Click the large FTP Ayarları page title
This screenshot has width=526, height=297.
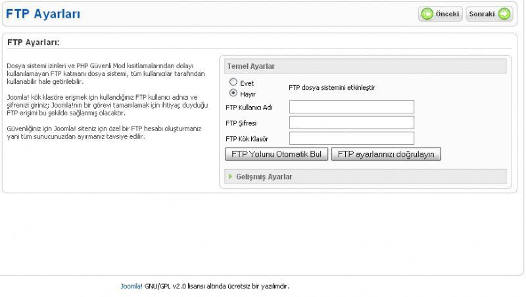(43, 14)
